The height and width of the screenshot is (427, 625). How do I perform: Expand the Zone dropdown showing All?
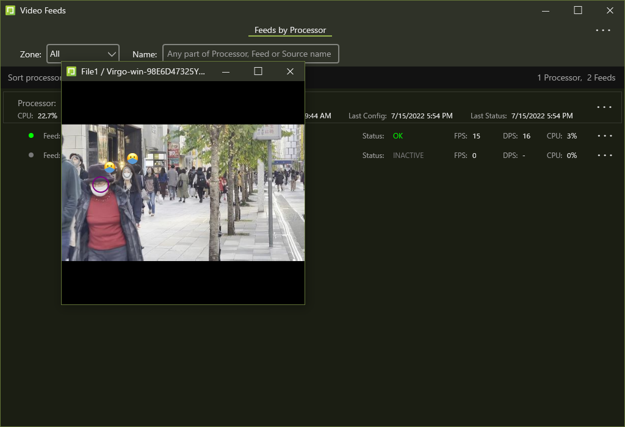[83, 54]
